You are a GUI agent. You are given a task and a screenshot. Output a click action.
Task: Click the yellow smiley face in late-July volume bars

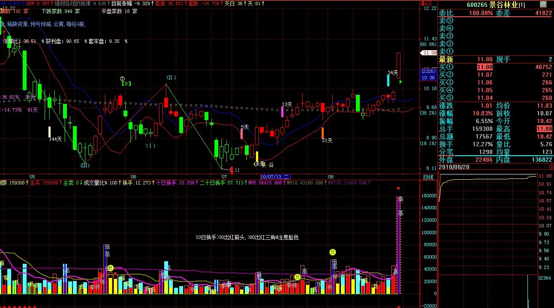pos(298,277)
